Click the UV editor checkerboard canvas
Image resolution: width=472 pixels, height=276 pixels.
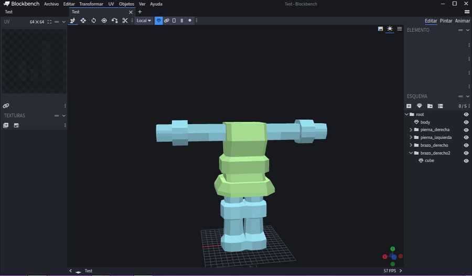34,61
